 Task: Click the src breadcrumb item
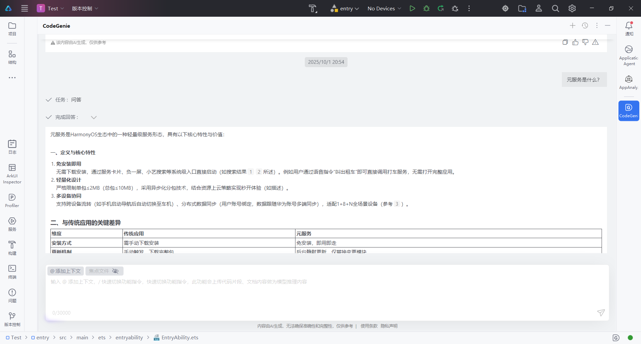tap(63, 338)
